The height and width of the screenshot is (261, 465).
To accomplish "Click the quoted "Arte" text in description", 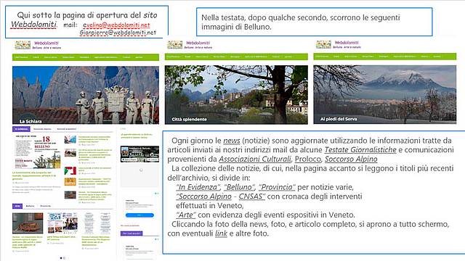I will pos(186,215).
